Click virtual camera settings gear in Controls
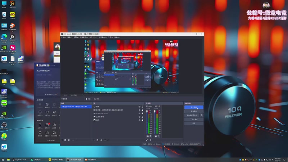This screenshot has height=162, width=288. click(202, 115)
